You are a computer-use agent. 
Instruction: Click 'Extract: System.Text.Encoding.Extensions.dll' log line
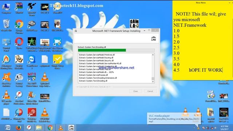98,78
